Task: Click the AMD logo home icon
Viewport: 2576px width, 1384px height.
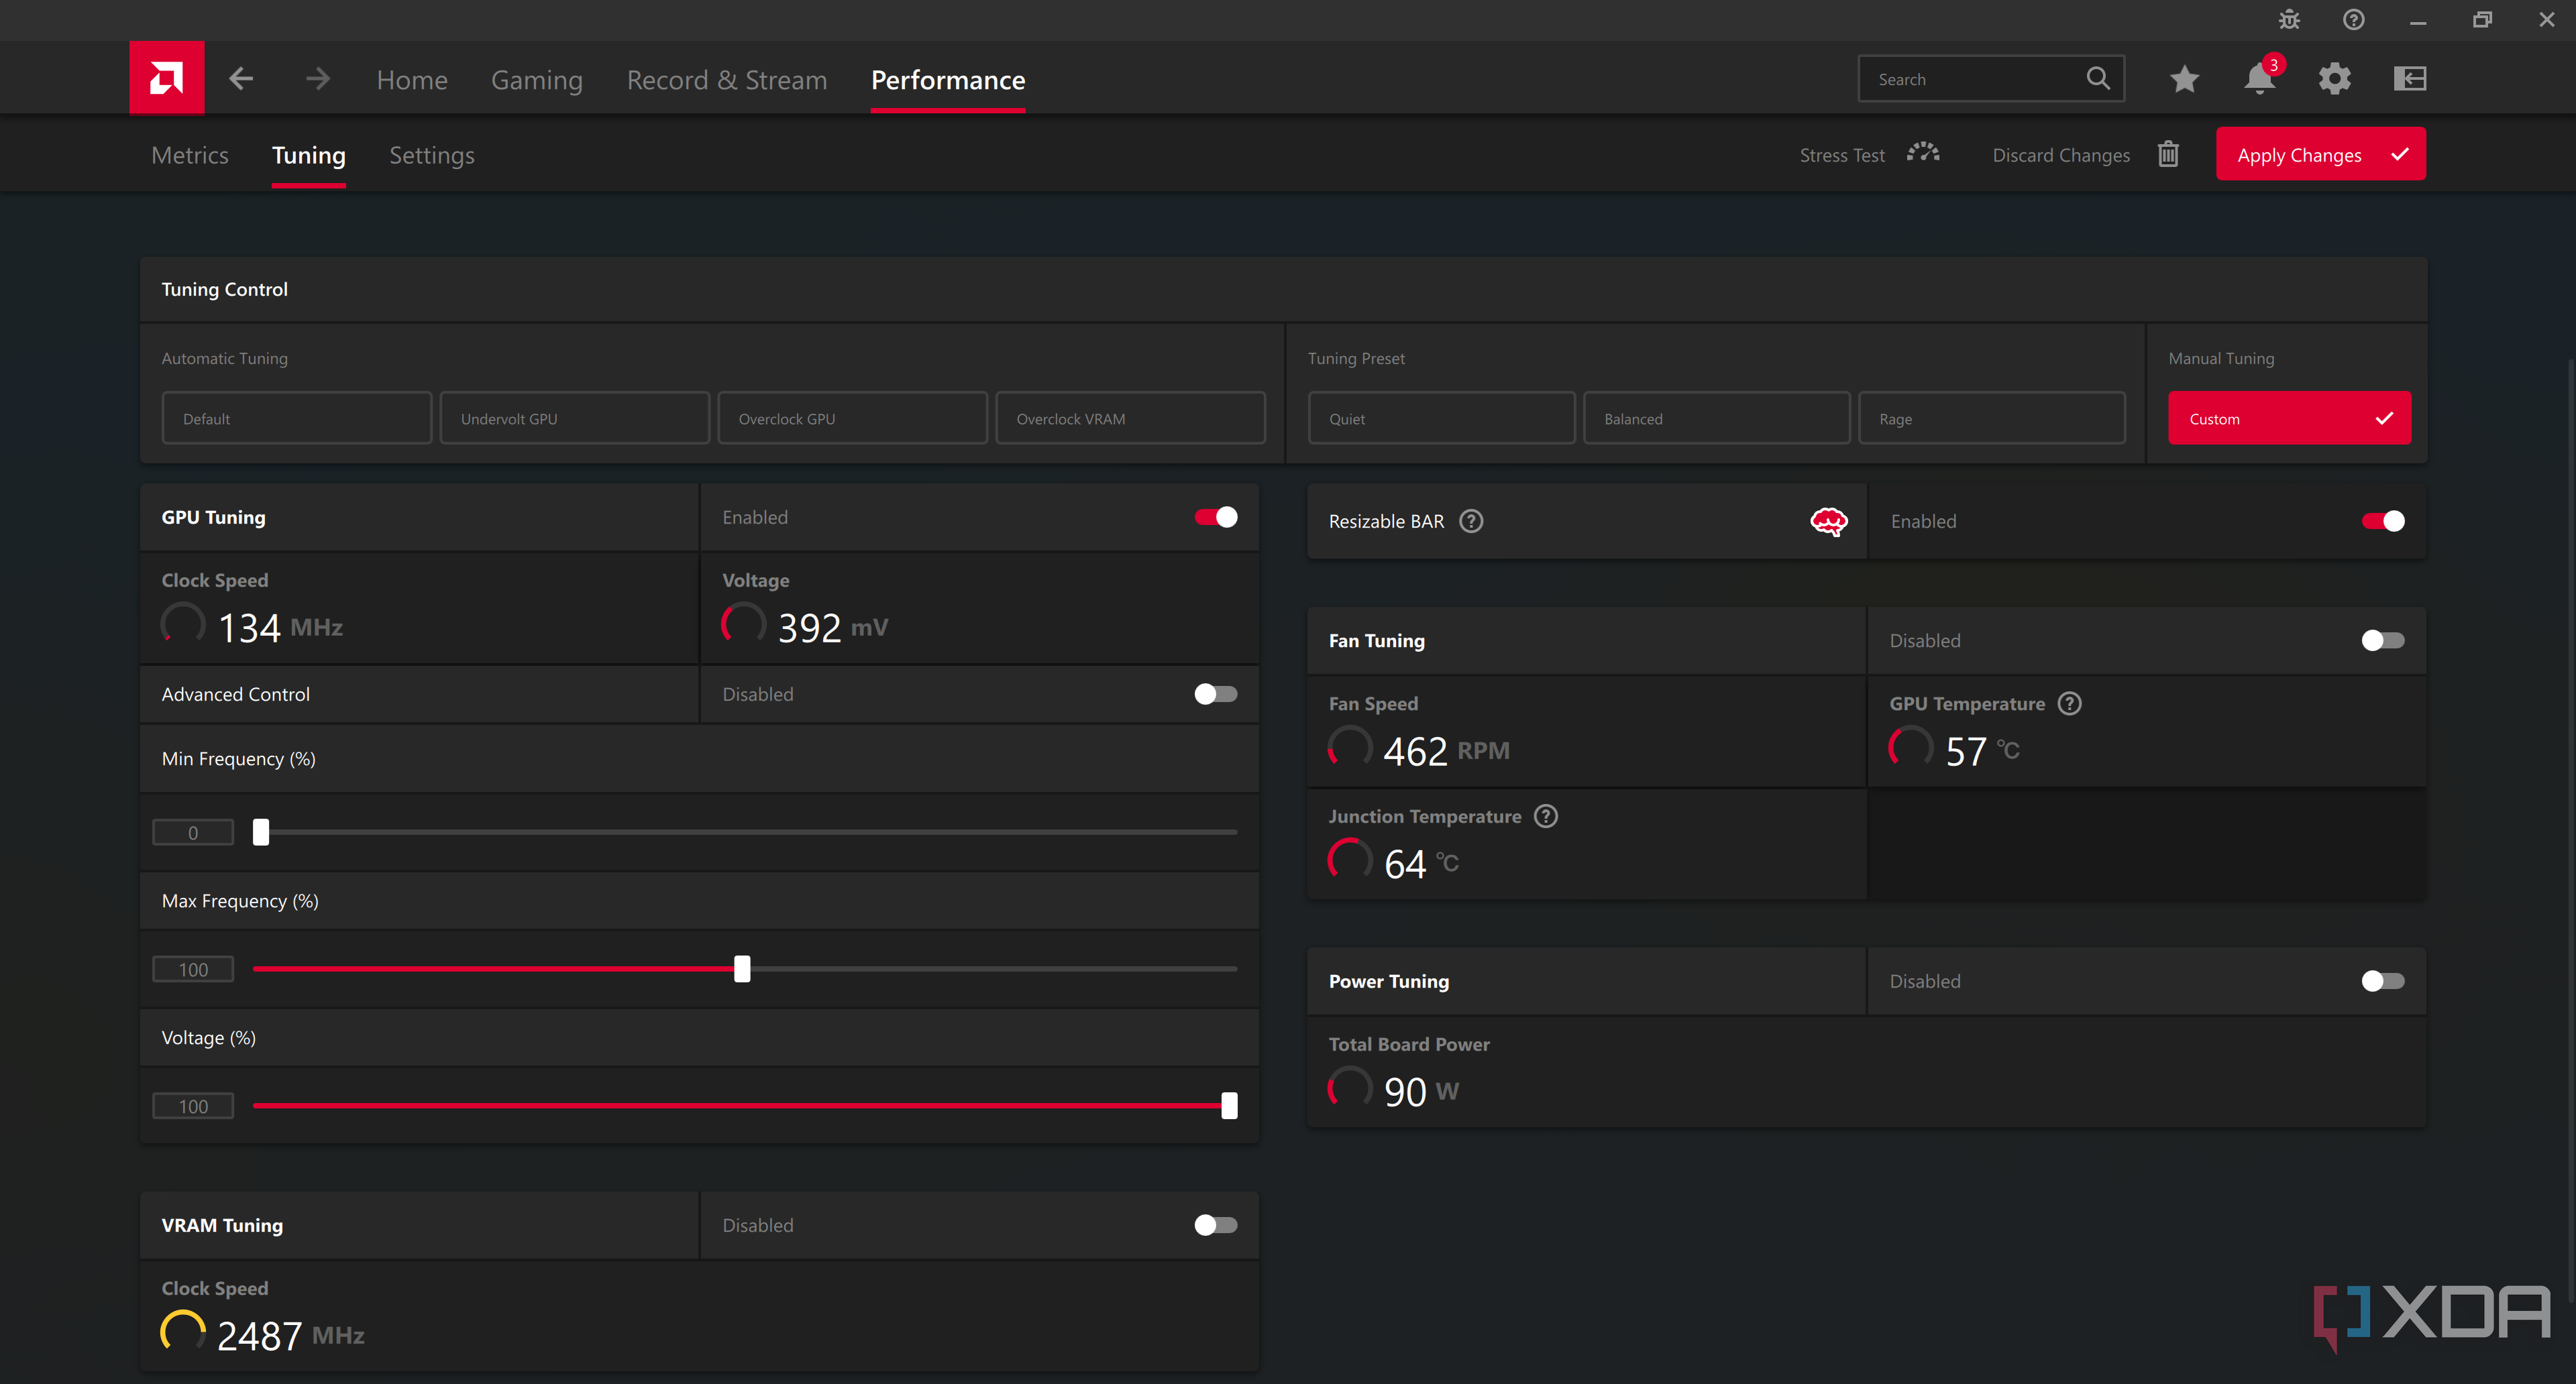Action: pyautogui.click(x=166, y=78)
